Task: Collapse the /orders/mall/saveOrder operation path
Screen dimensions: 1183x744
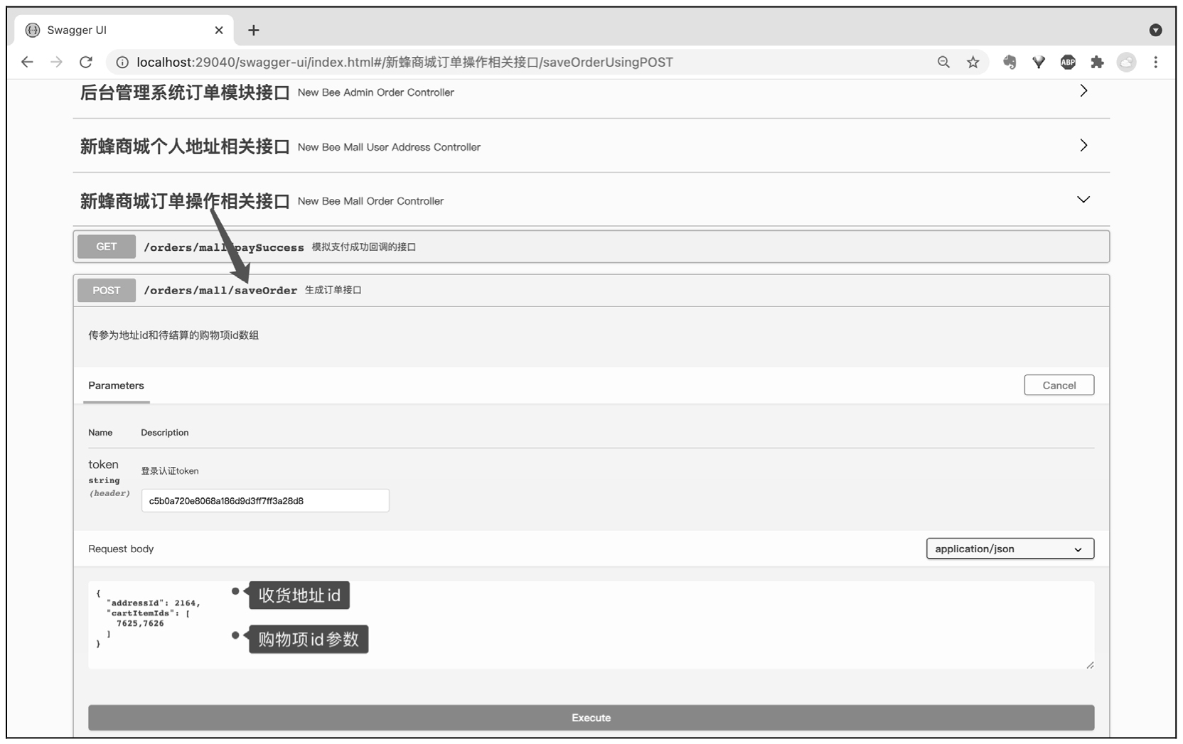Action: pyautogui.click(x=220, y=291)
